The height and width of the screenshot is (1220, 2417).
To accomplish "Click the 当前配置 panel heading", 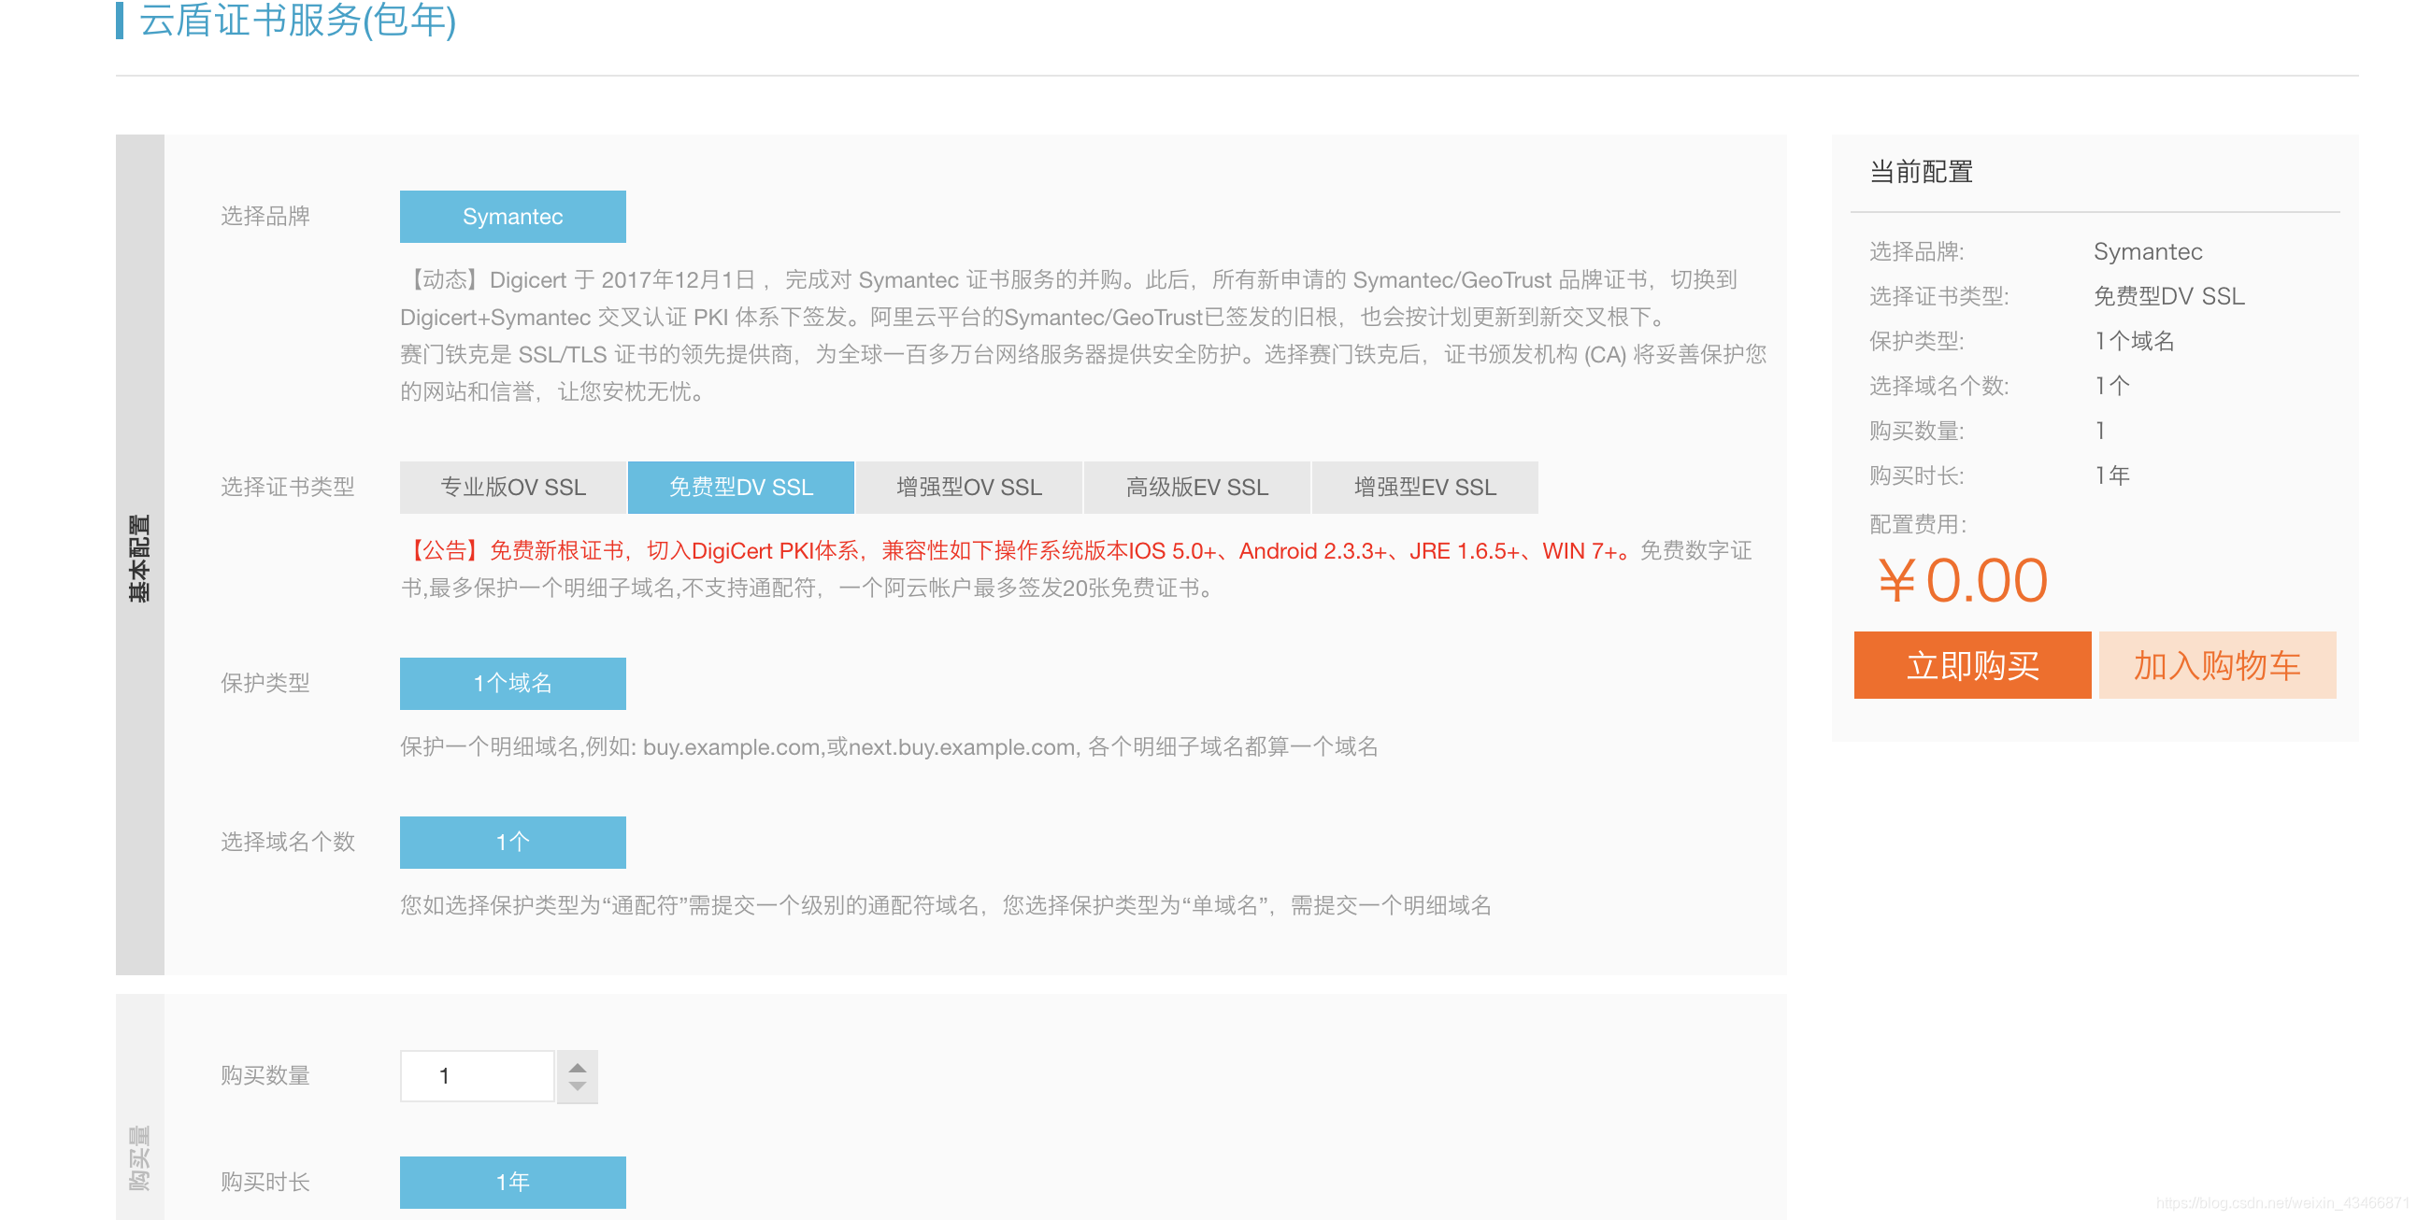I will point(1921,172).
